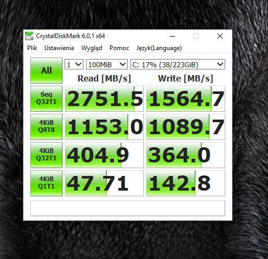The height and width of the screenshot is (259, 268).
Task: Open the Wygląd menu
Action: point(92,48)
